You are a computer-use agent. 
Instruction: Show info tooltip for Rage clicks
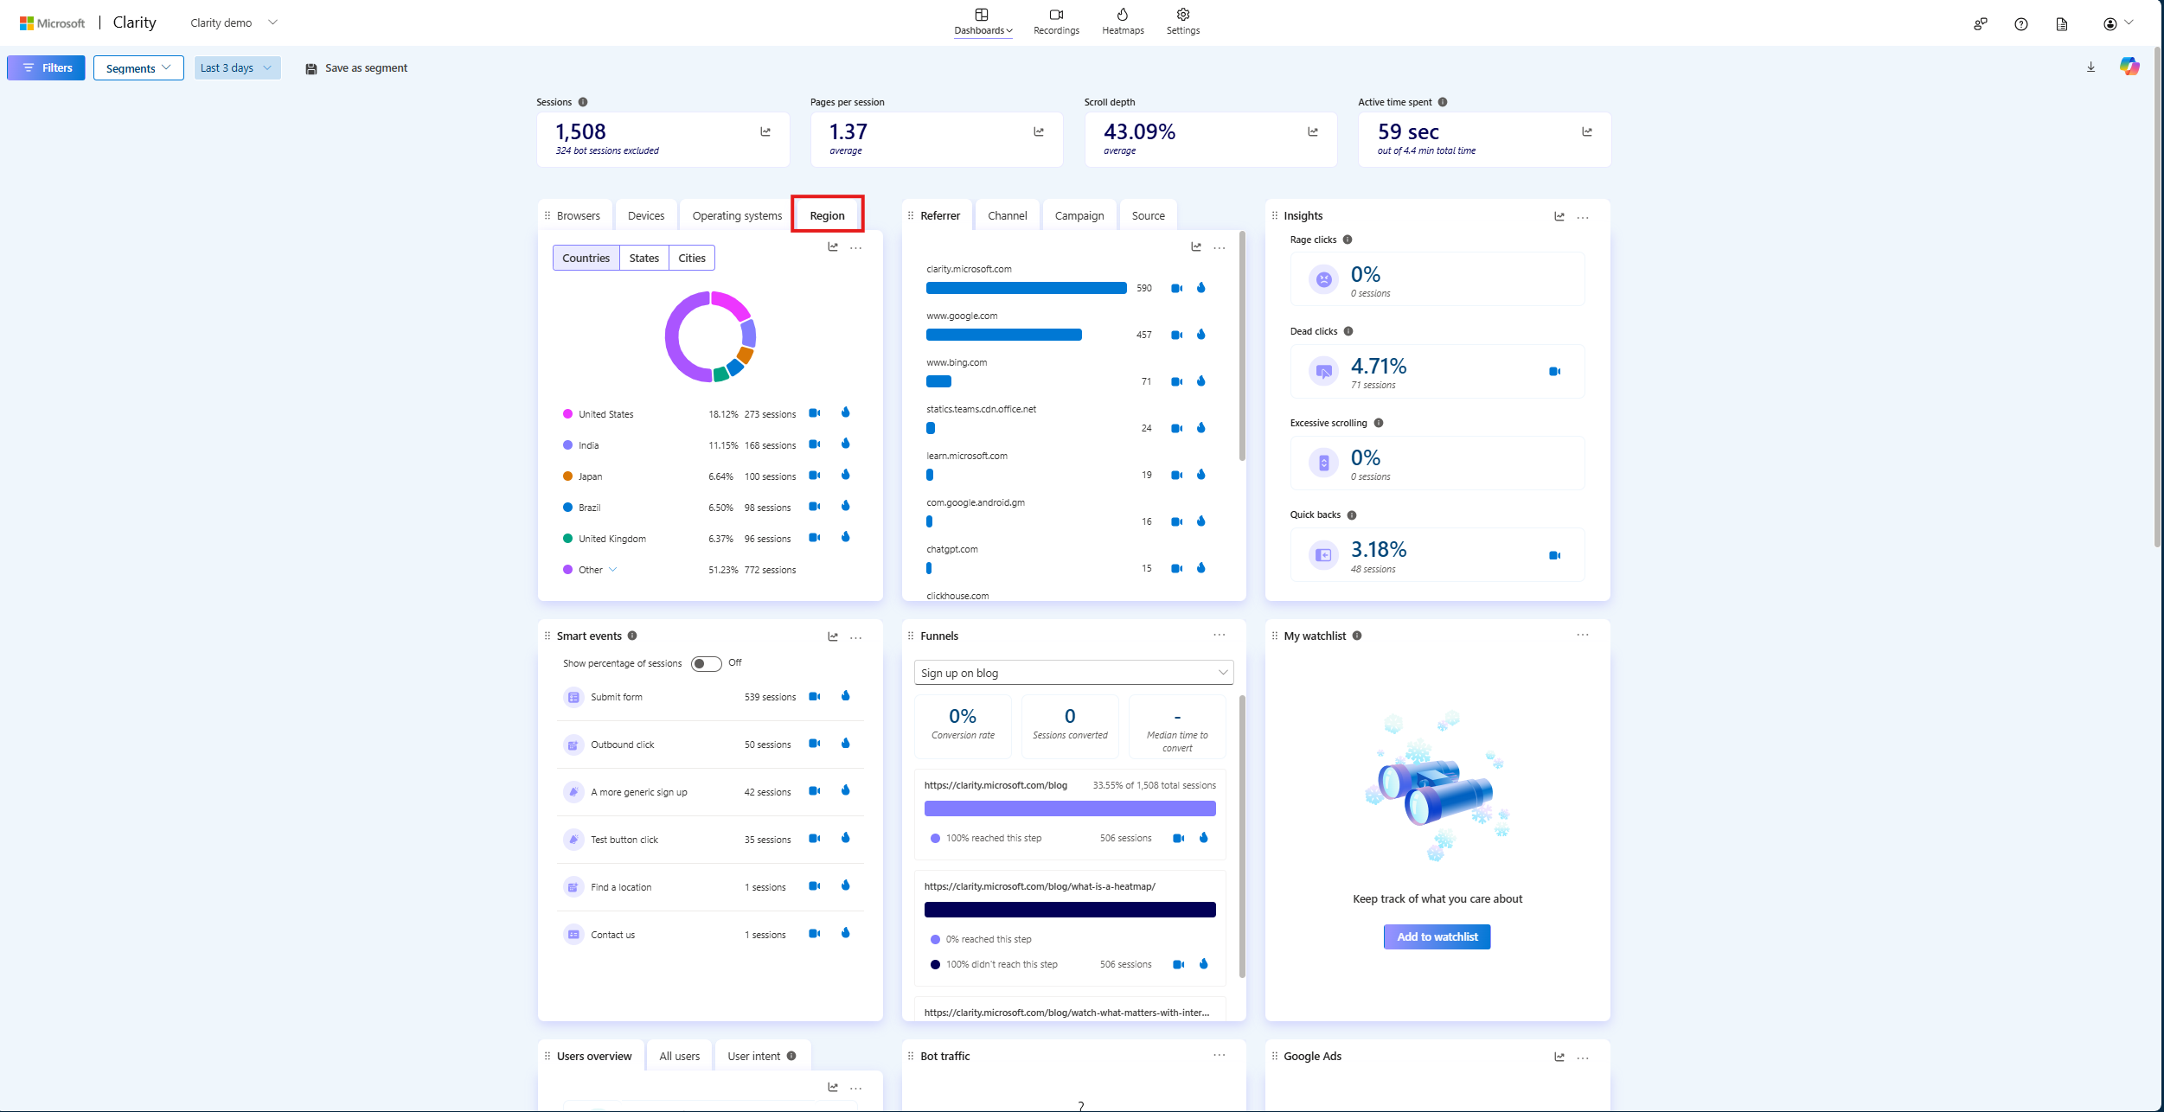1348,240
